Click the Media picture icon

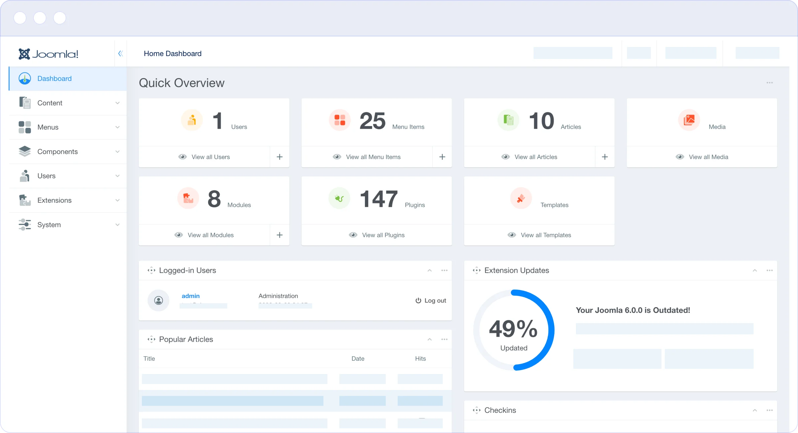[689, 120]
